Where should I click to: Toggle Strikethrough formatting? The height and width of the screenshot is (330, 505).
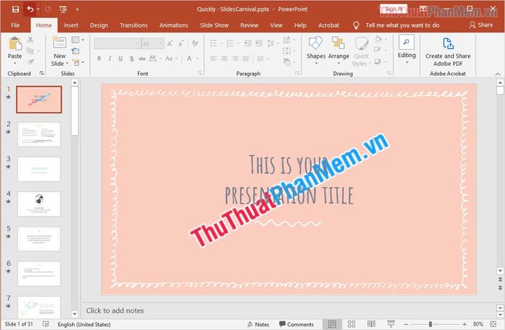[x=142, y=58]
